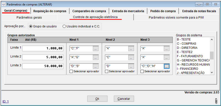Maximize the Parâmetros de compras window
Image resolution: width=221 pixels, height=106 pixels.
click(207, 4)
